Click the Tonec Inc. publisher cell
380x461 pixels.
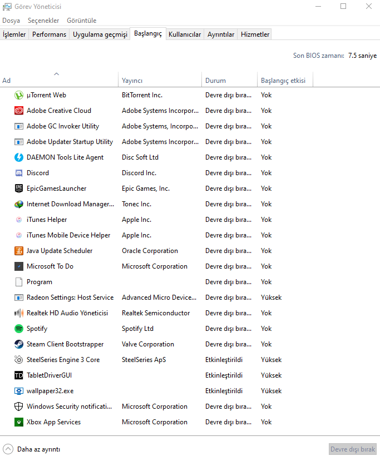pos(136,204)
